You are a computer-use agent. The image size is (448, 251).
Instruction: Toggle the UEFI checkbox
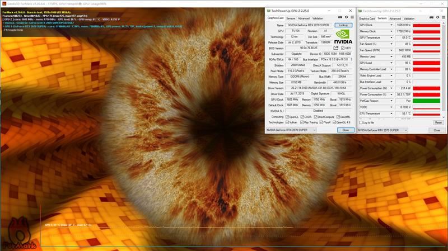tap(343, 48)
